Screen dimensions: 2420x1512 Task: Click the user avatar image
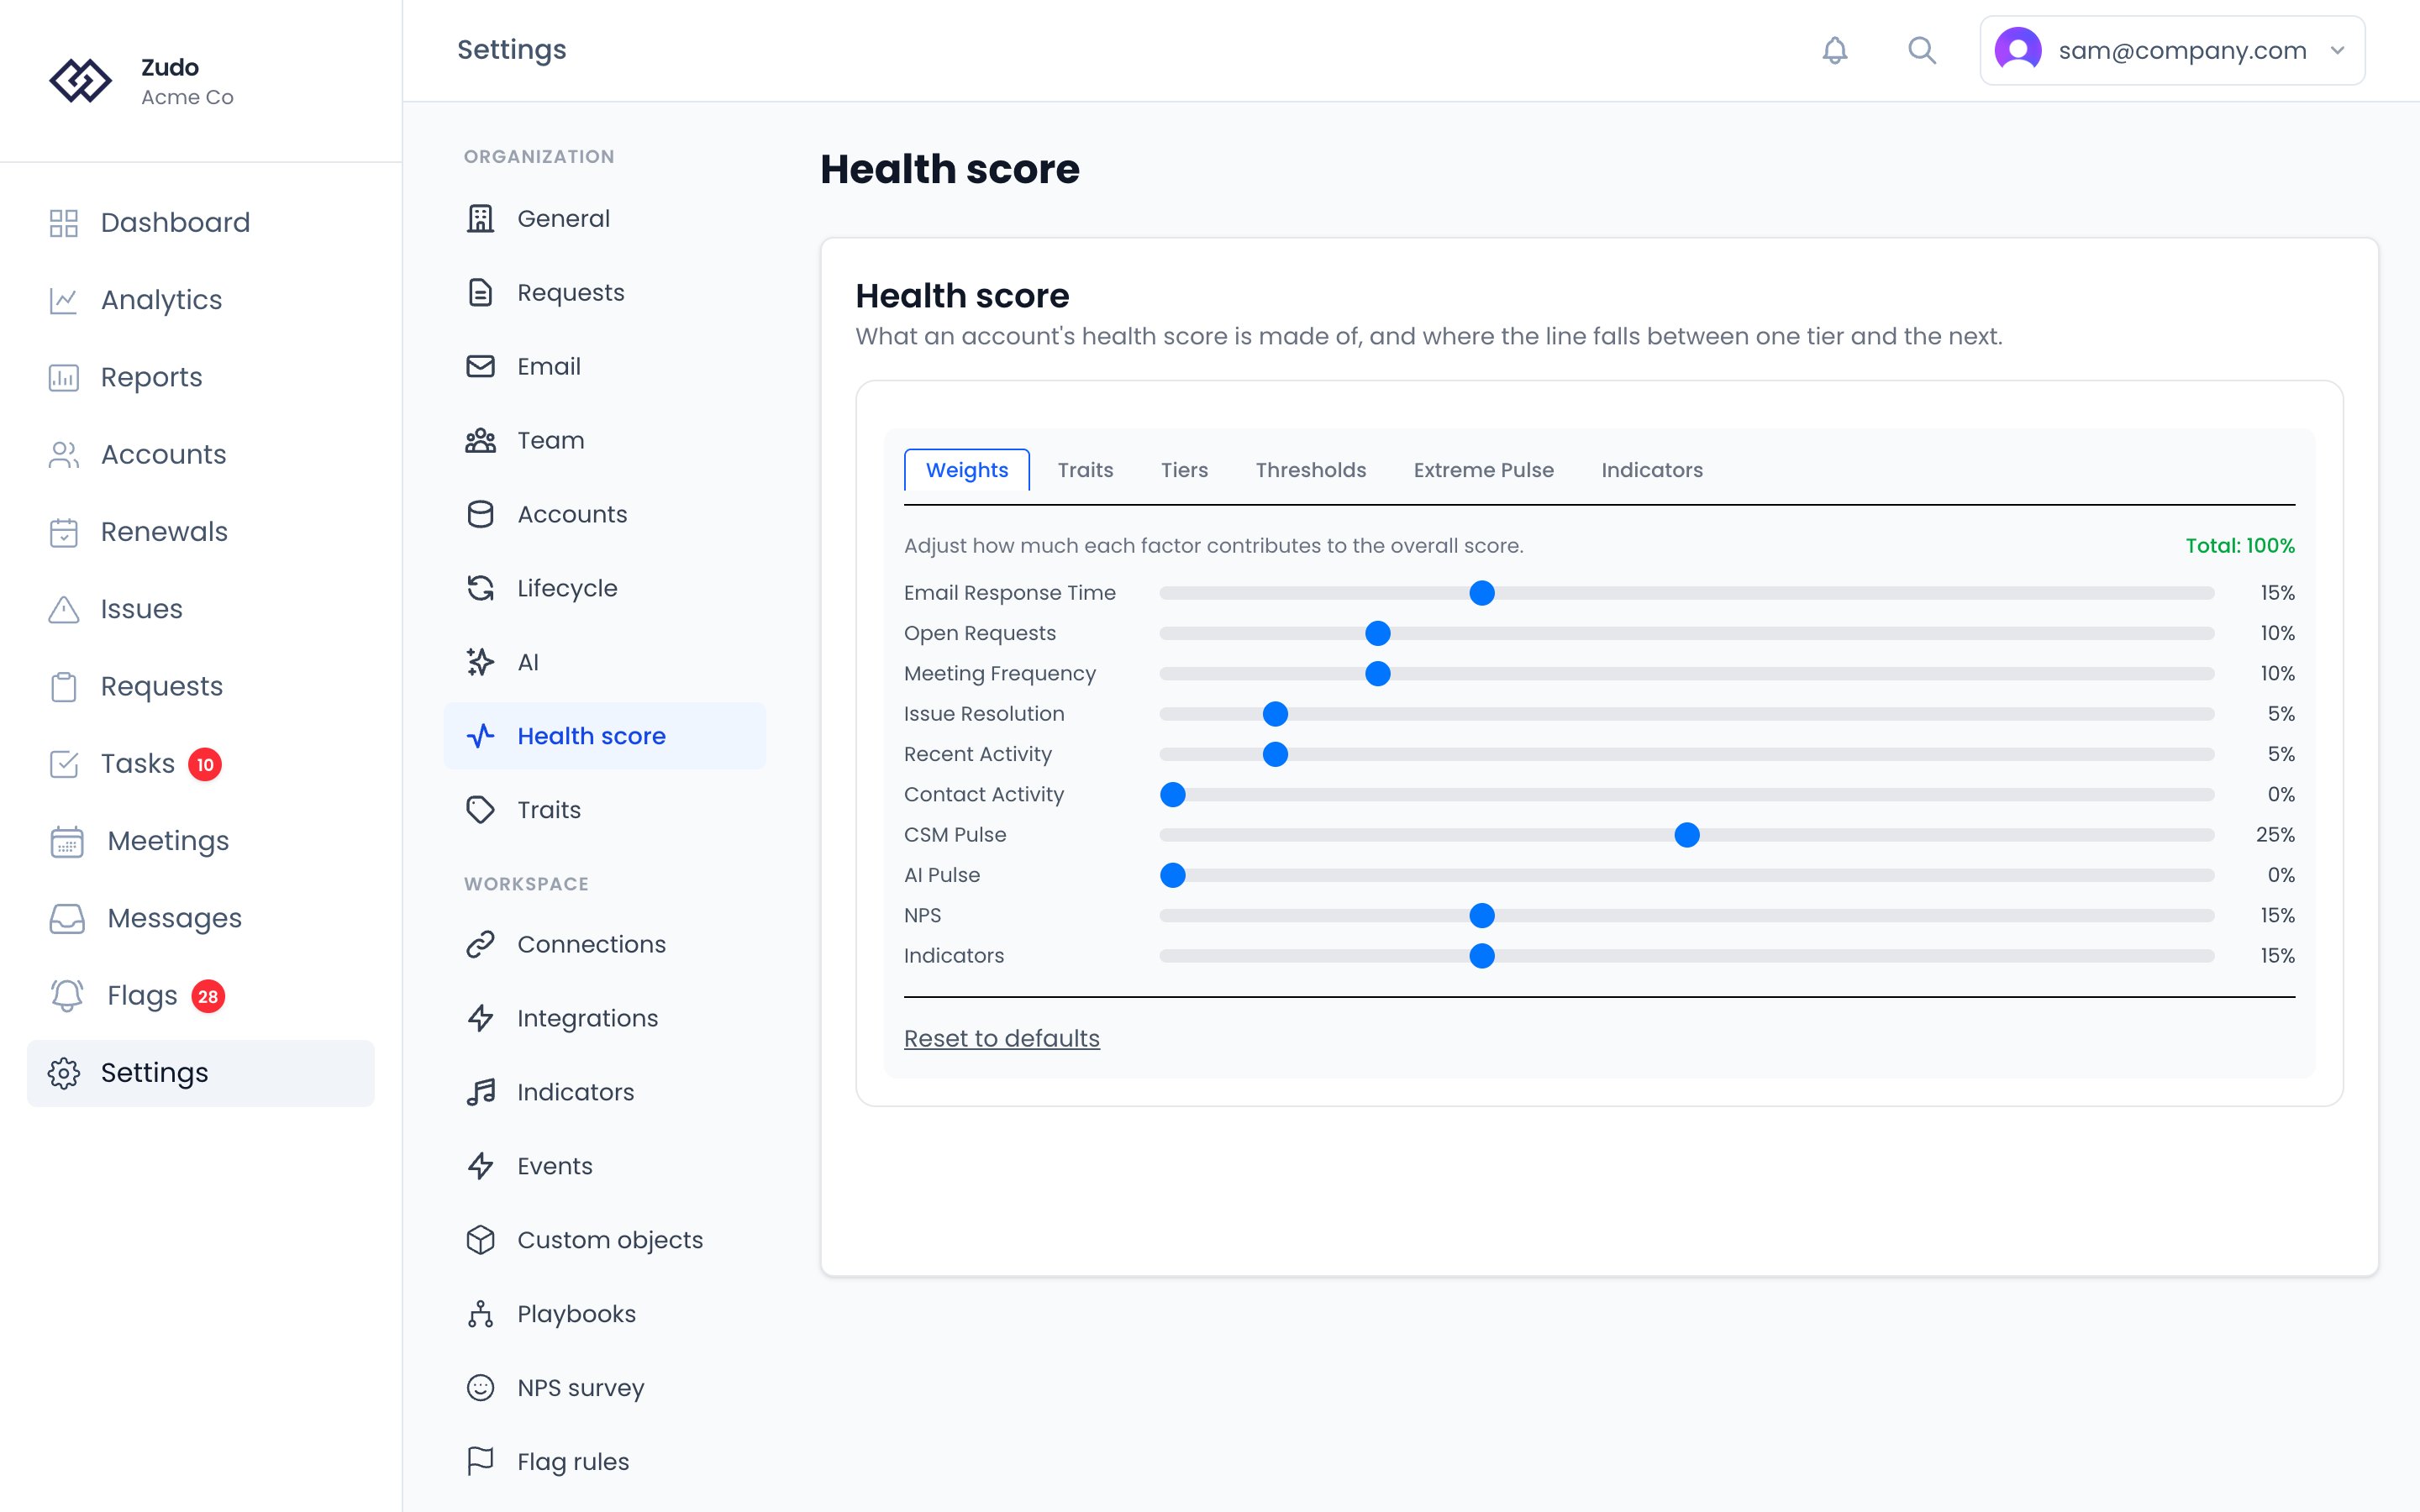coord(2018,50)
